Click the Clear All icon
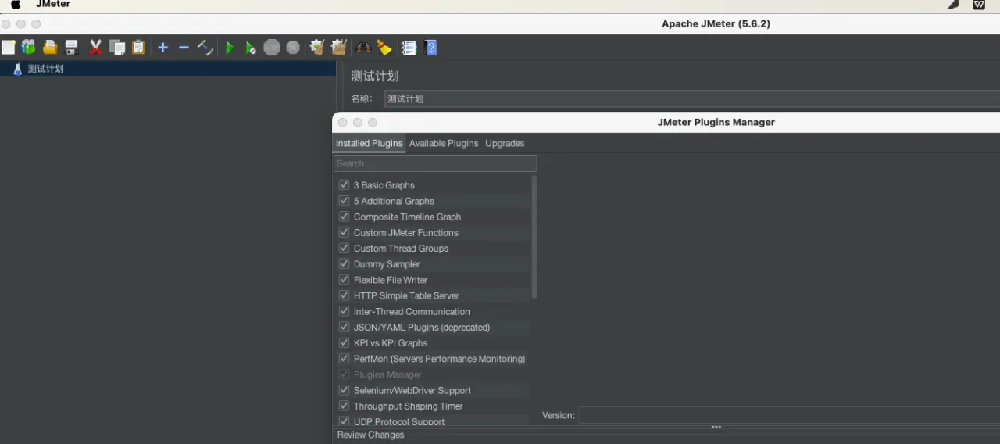 [x=338, y=48]
